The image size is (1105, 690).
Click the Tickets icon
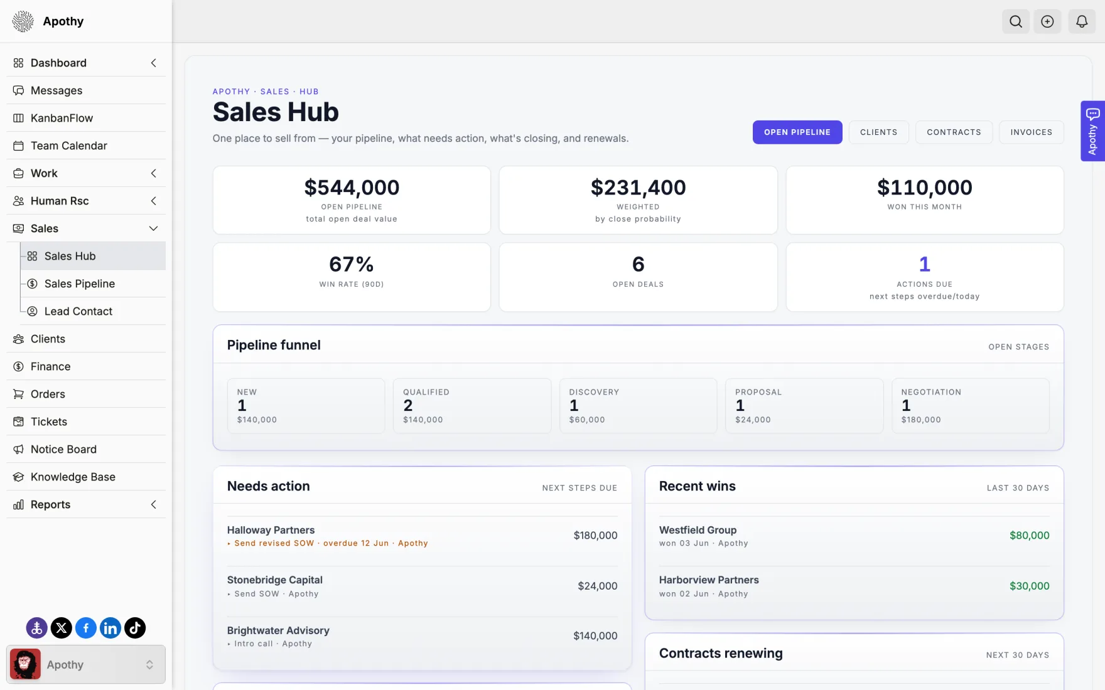[18, 422]
